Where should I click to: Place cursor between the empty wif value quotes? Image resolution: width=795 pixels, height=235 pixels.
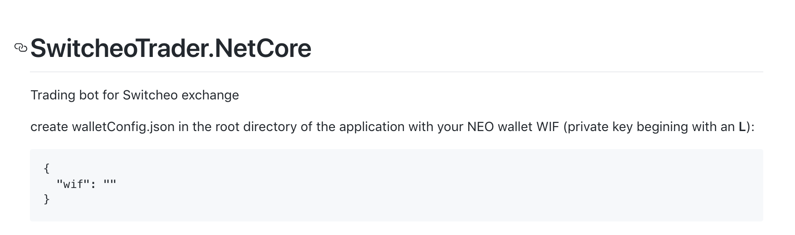coord(110,184)
